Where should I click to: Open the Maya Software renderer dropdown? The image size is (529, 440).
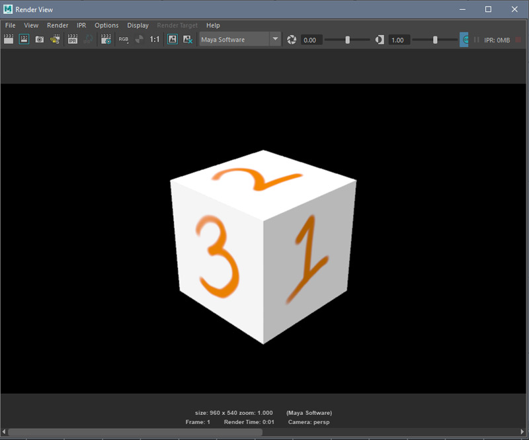[275, 40]
